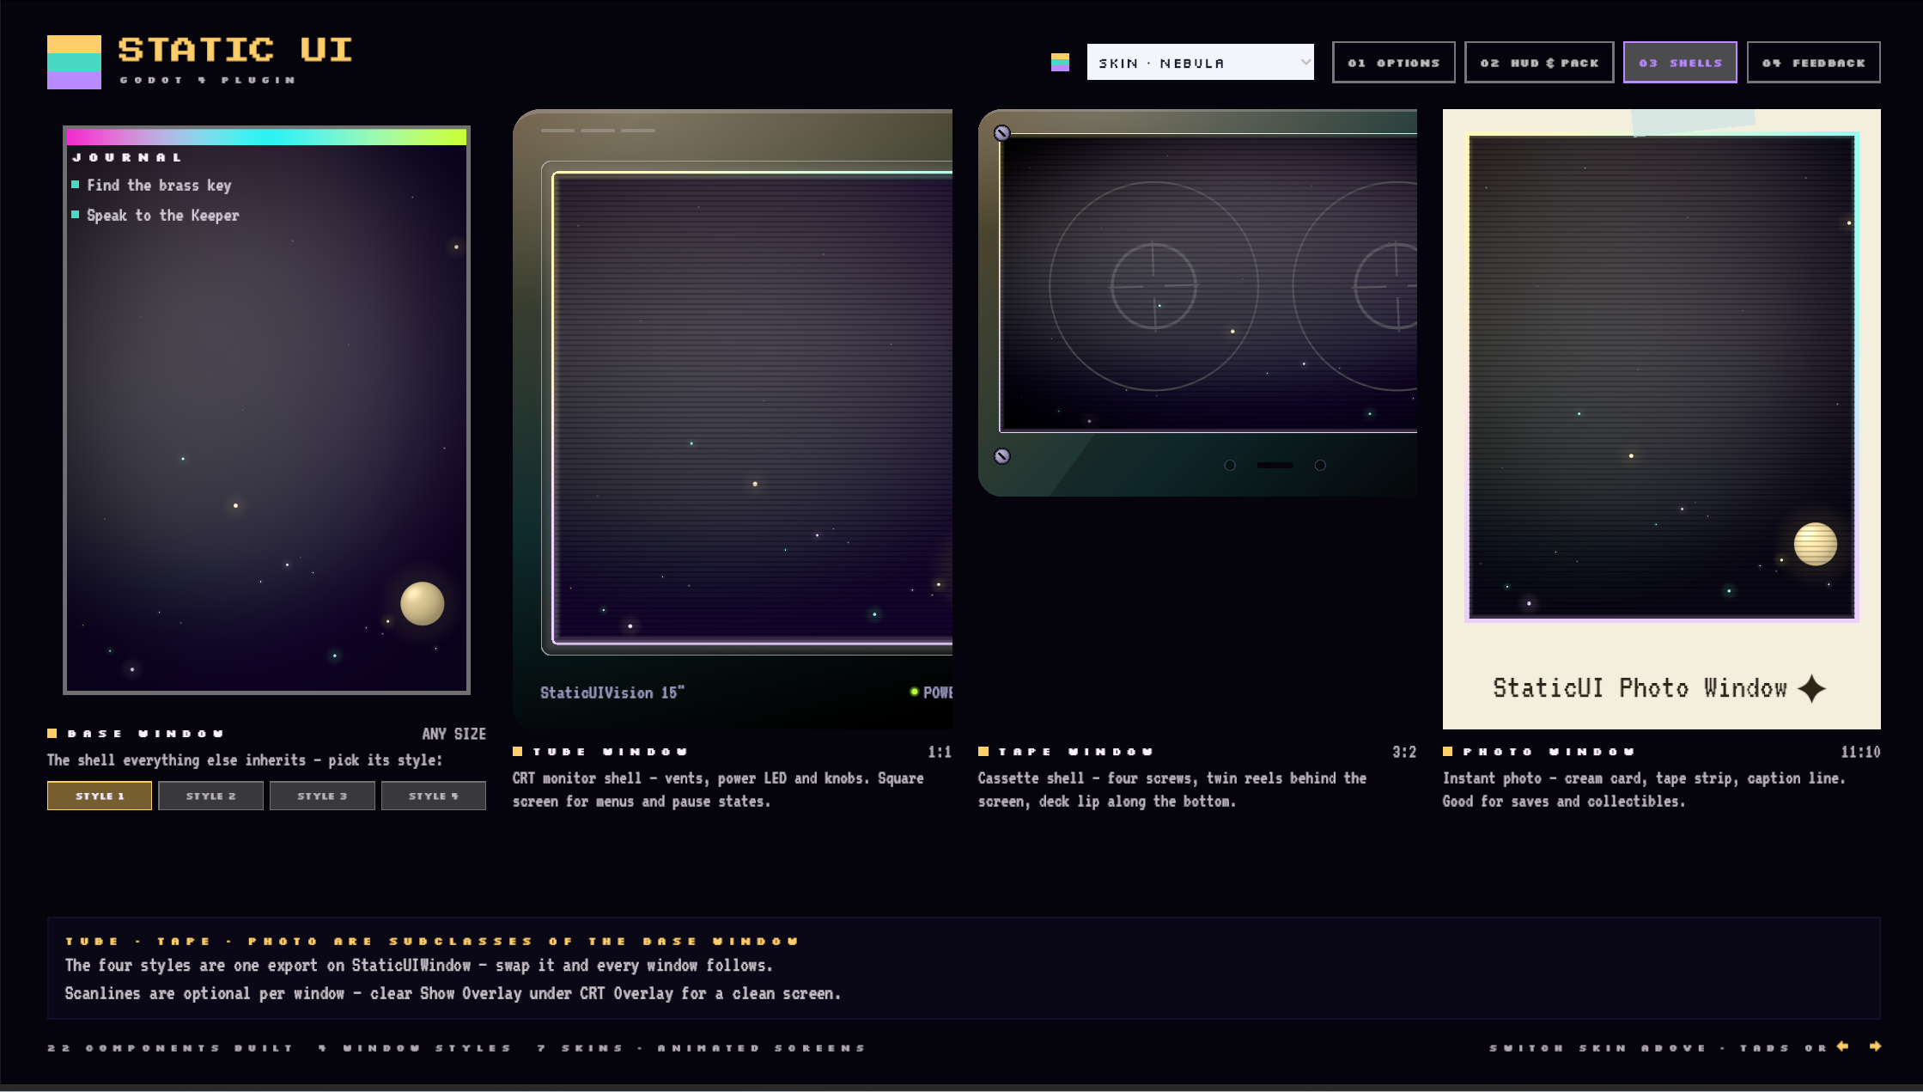The width and height of the screenshot is (1923, 1092).
Task: Expand skin list via dropdown chevron
Action: point(1305,62)
